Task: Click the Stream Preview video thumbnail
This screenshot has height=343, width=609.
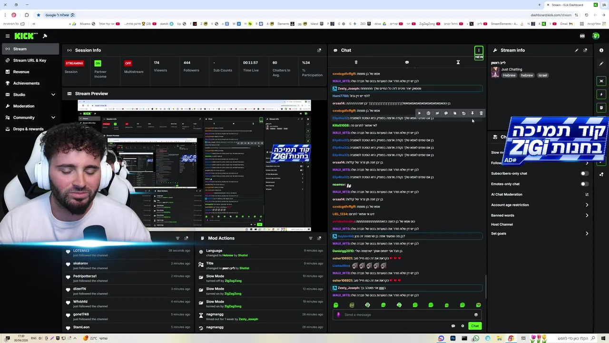Action: [194, 165]
